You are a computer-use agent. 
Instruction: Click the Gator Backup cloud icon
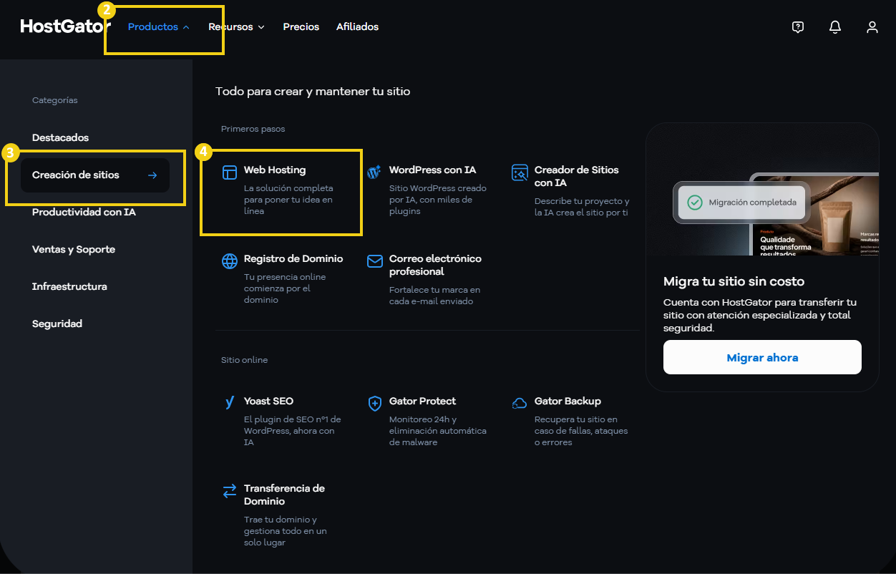tap(520, 403)
